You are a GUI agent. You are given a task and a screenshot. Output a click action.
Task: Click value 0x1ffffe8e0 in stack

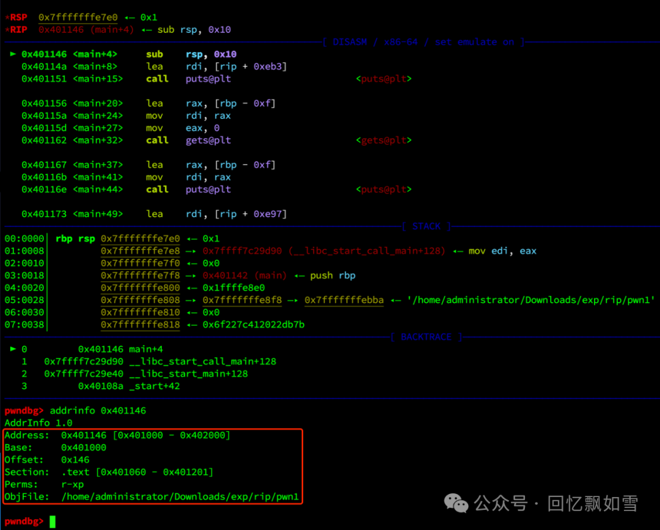[233, 288]
